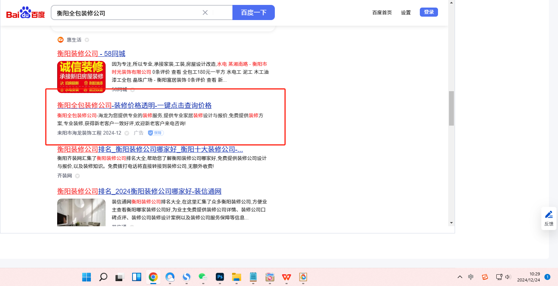The height and width of the screenshot is (286, 558).
Task: Open WeChat from the taskbar
Action: coord(203,277)
